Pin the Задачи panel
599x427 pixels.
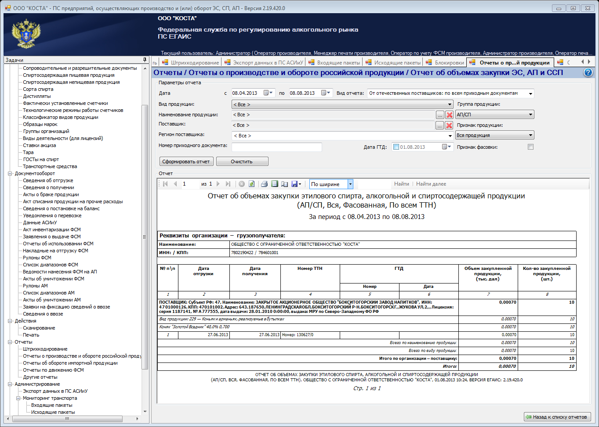point(145,60)
